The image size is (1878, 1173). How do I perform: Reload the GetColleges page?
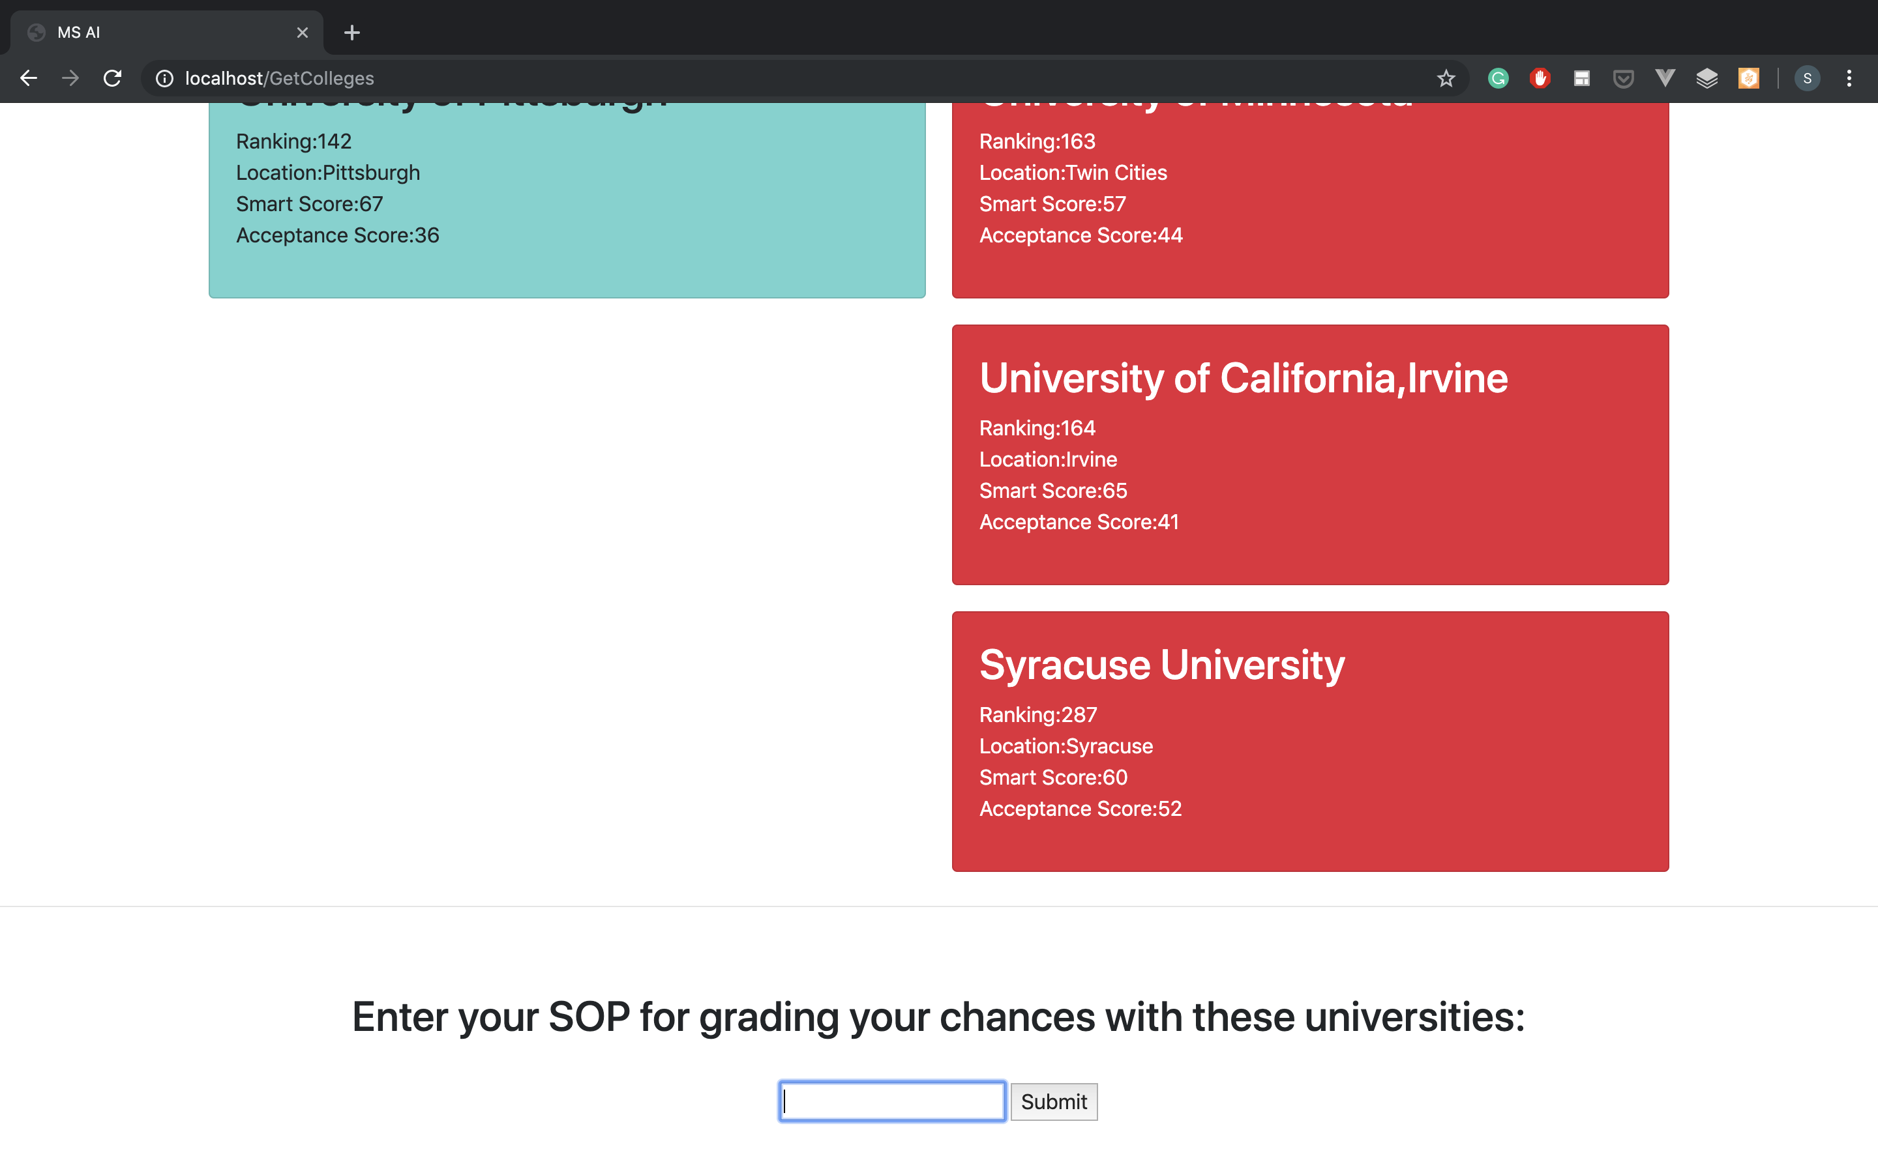113,78
